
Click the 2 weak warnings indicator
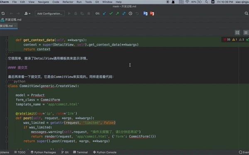coord(242,40)
